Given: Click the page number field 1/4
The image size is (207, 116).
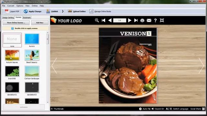Looking at the screenshot, I should 120,20.
